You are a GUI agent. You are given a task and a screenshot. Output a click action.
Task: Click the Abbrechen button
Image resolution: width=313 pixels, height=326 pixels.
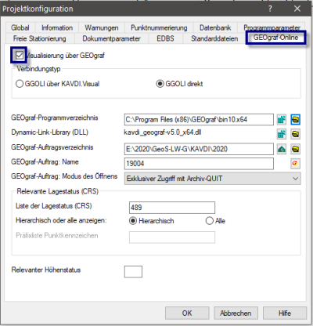[x=236, y=313]
